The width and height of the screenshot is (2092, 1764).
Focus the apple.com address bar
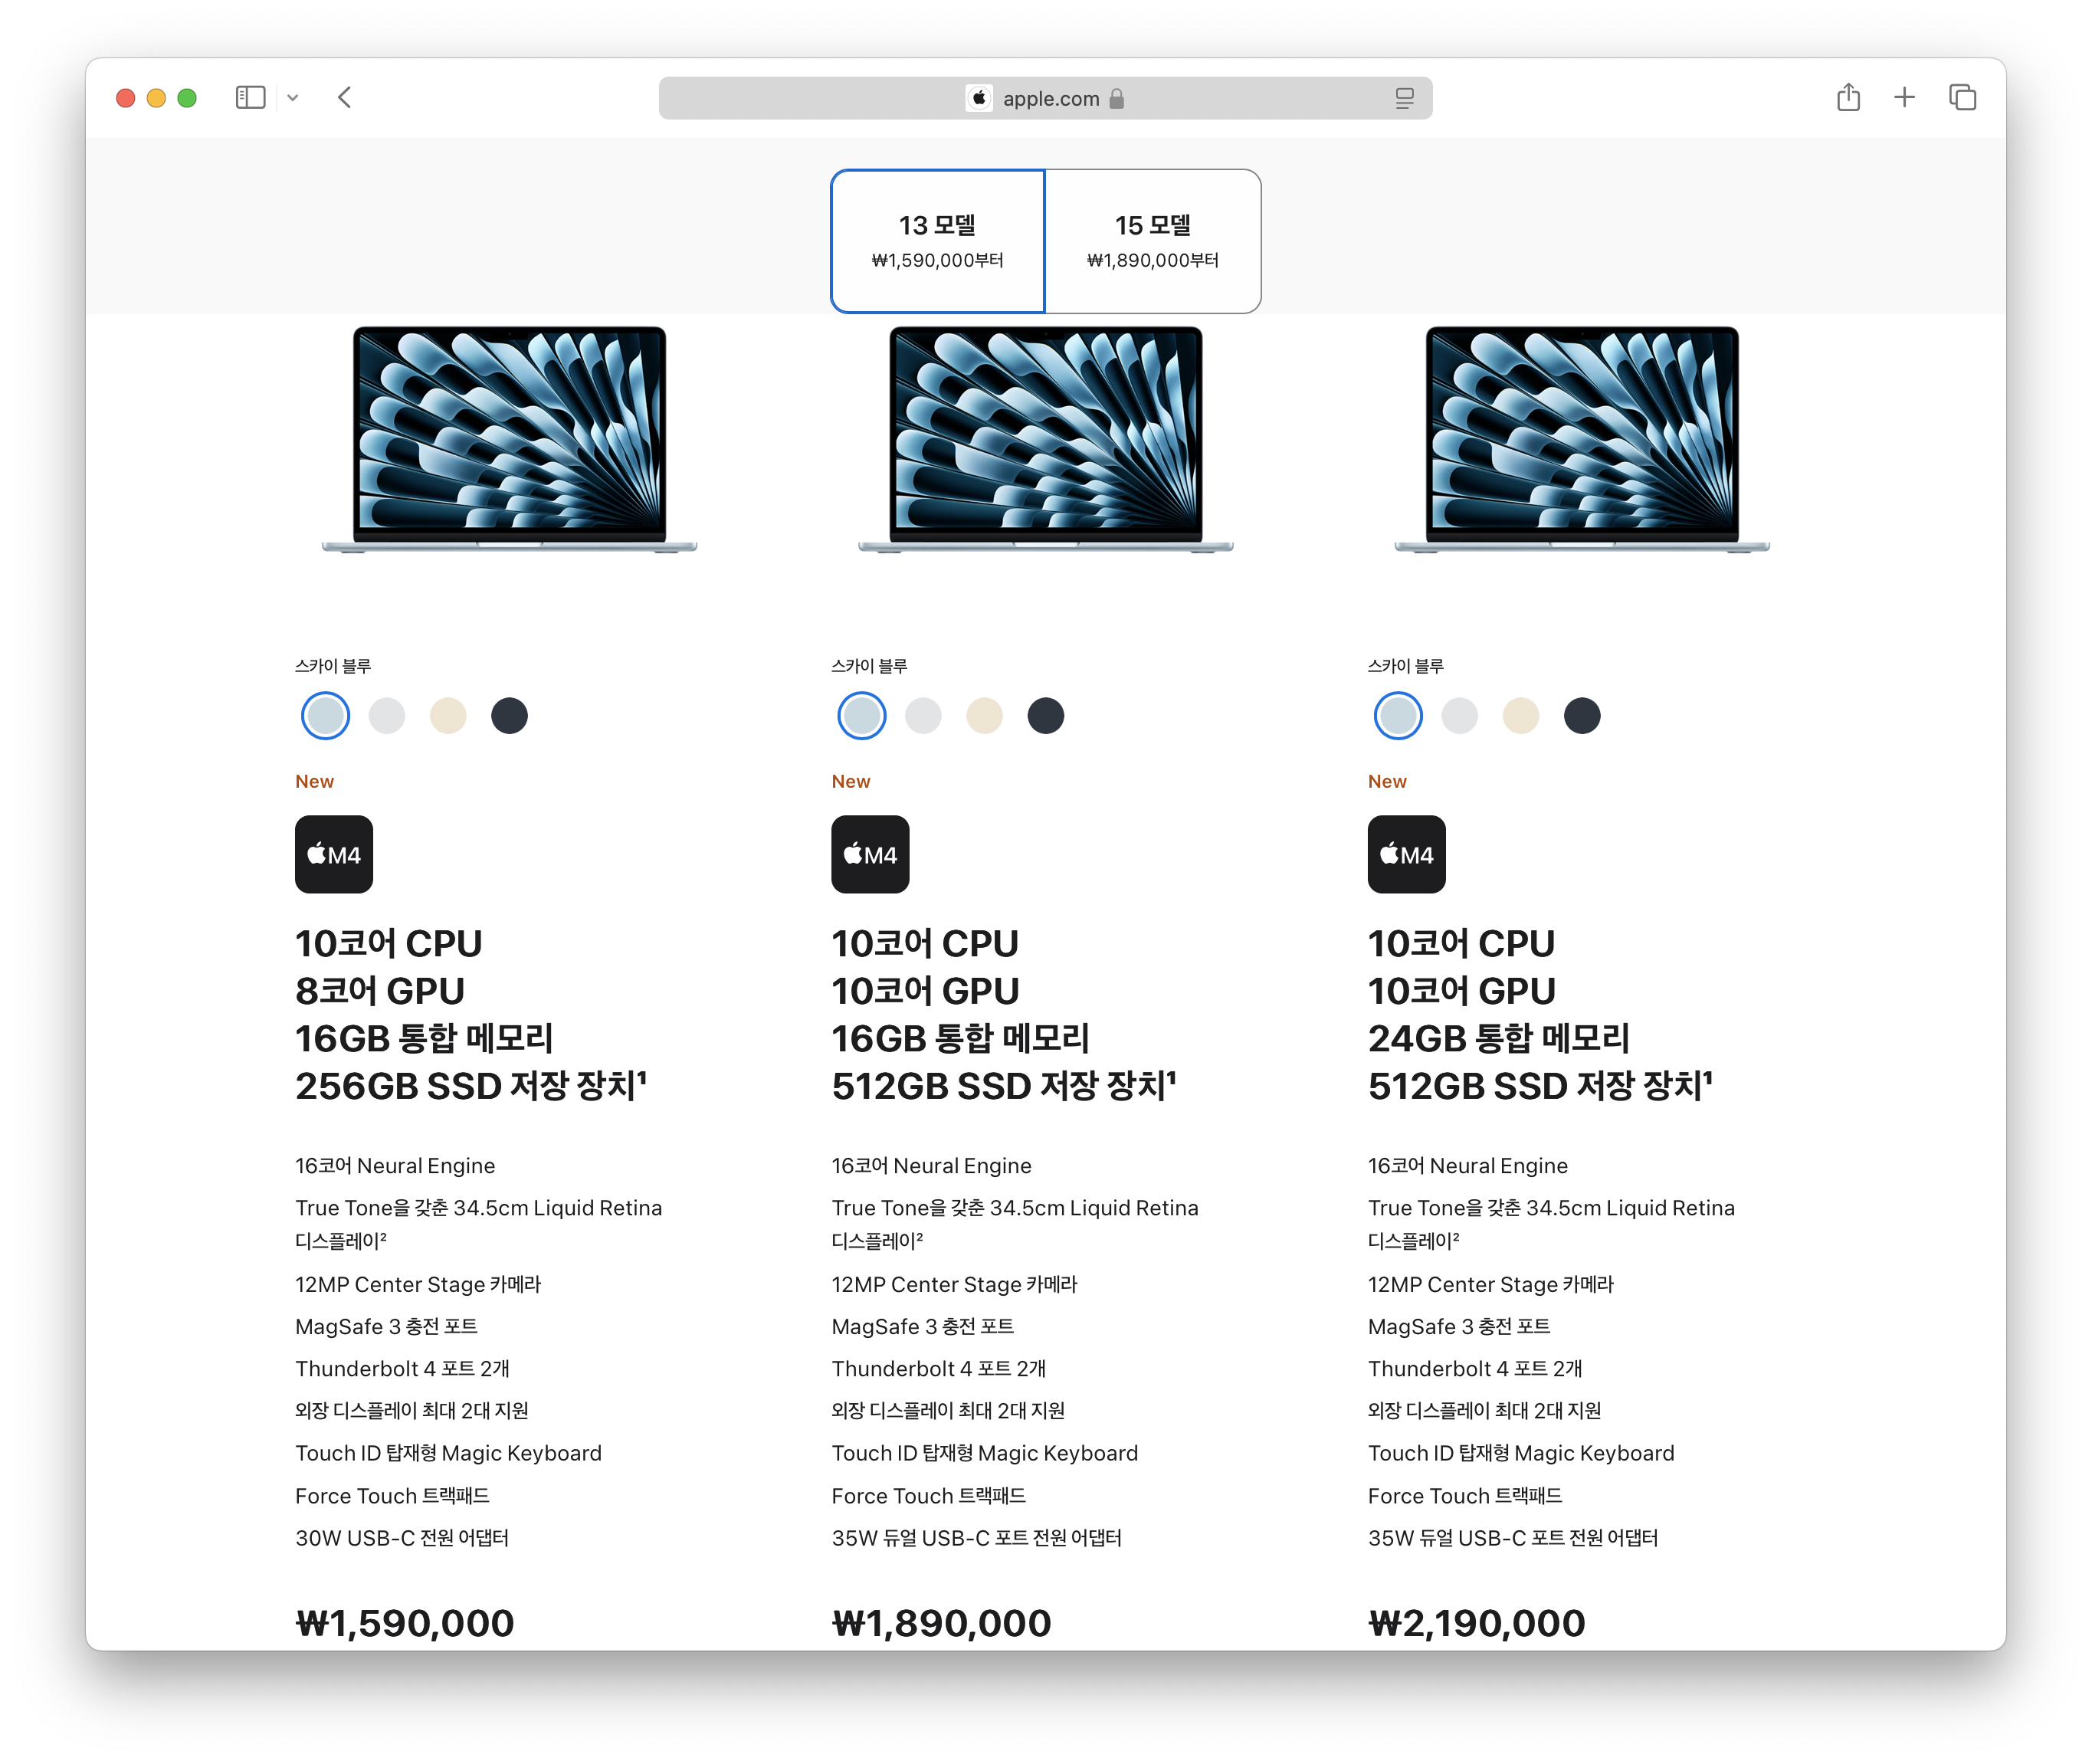pos(1045,98)
